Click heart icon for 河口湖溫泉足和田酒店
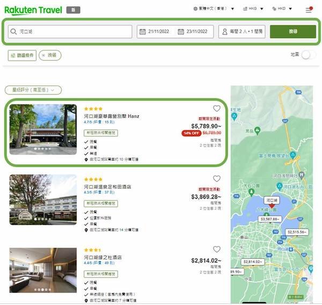This screenshot has width=322, height=305. pos(217,179)
